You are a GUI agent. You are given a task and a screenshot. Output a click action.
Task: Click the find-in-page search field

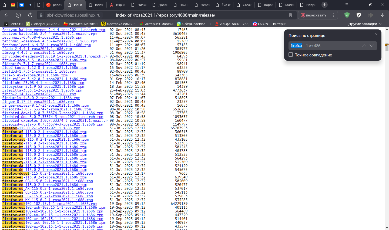(332, 46)
